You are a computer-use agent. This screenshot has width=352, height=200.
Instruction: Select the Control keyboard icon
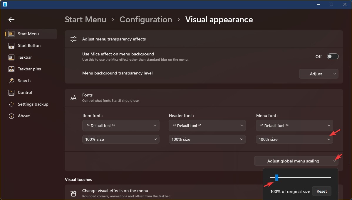[11, 93]
